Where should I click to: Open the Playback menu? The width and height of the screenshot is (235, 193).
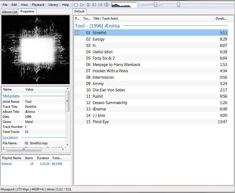tap(38, 5)
